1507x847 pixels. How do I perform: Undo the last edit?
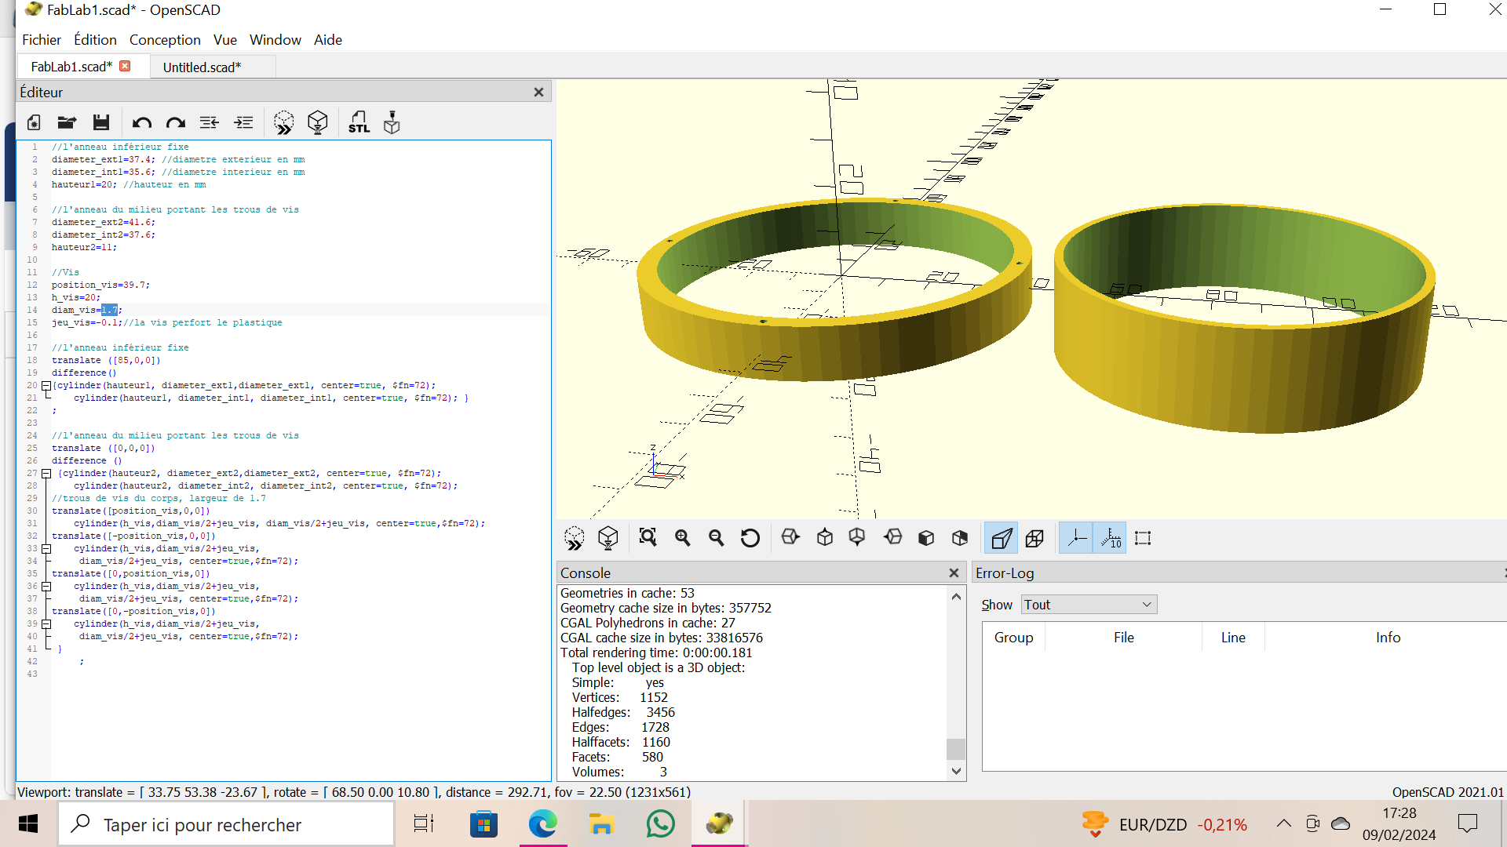tap(141, 122)
